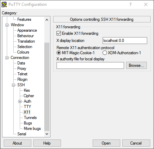Click the category list scrollbar thumb
Image resolution: width=154 pixels, height=149 pixels.
pyautogui.click(x=47, y=87)
